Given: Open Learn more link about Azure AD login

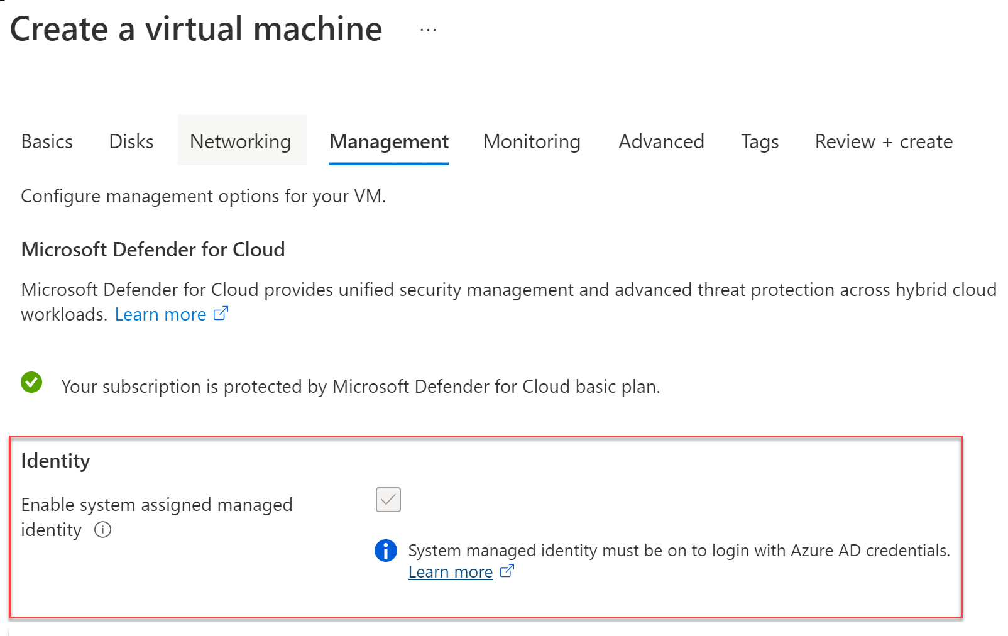Looking at the screenshot, I should (450, 572).
